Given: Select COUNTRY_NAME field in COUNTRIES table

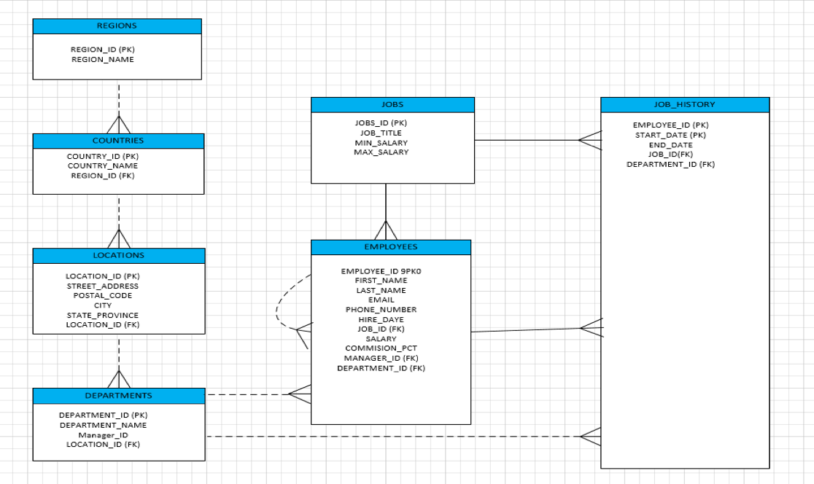Looking at the screenshot, I should coord(103,166).
